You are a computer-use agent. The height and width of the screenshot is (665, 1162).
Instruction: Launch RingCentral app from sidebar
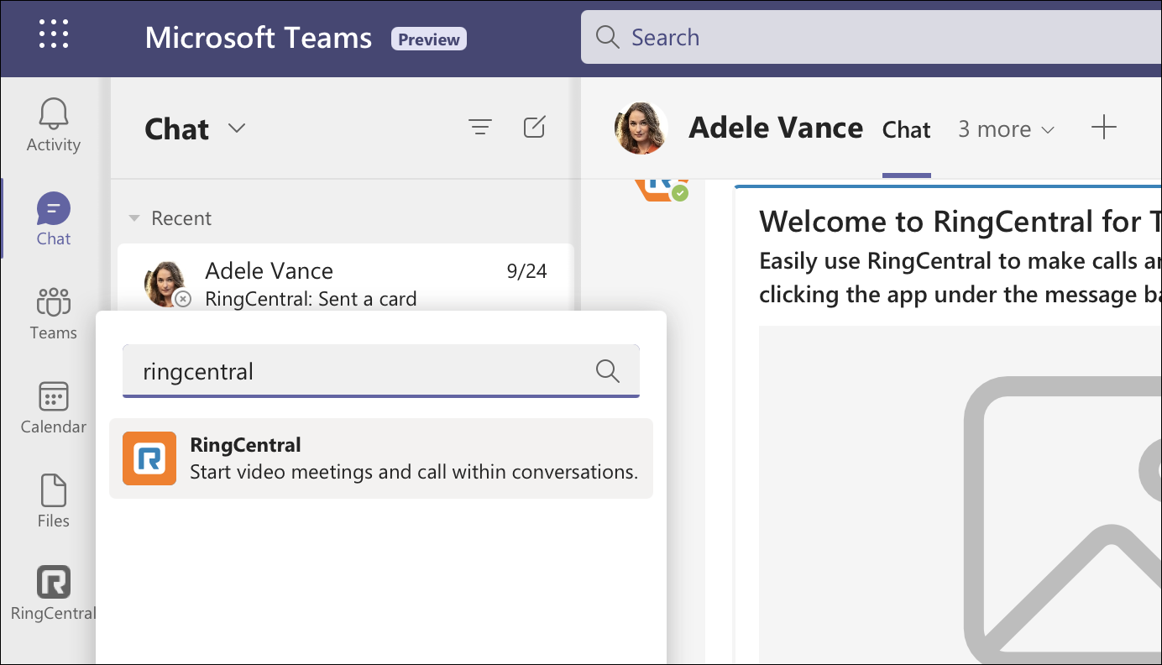[53, 594]
